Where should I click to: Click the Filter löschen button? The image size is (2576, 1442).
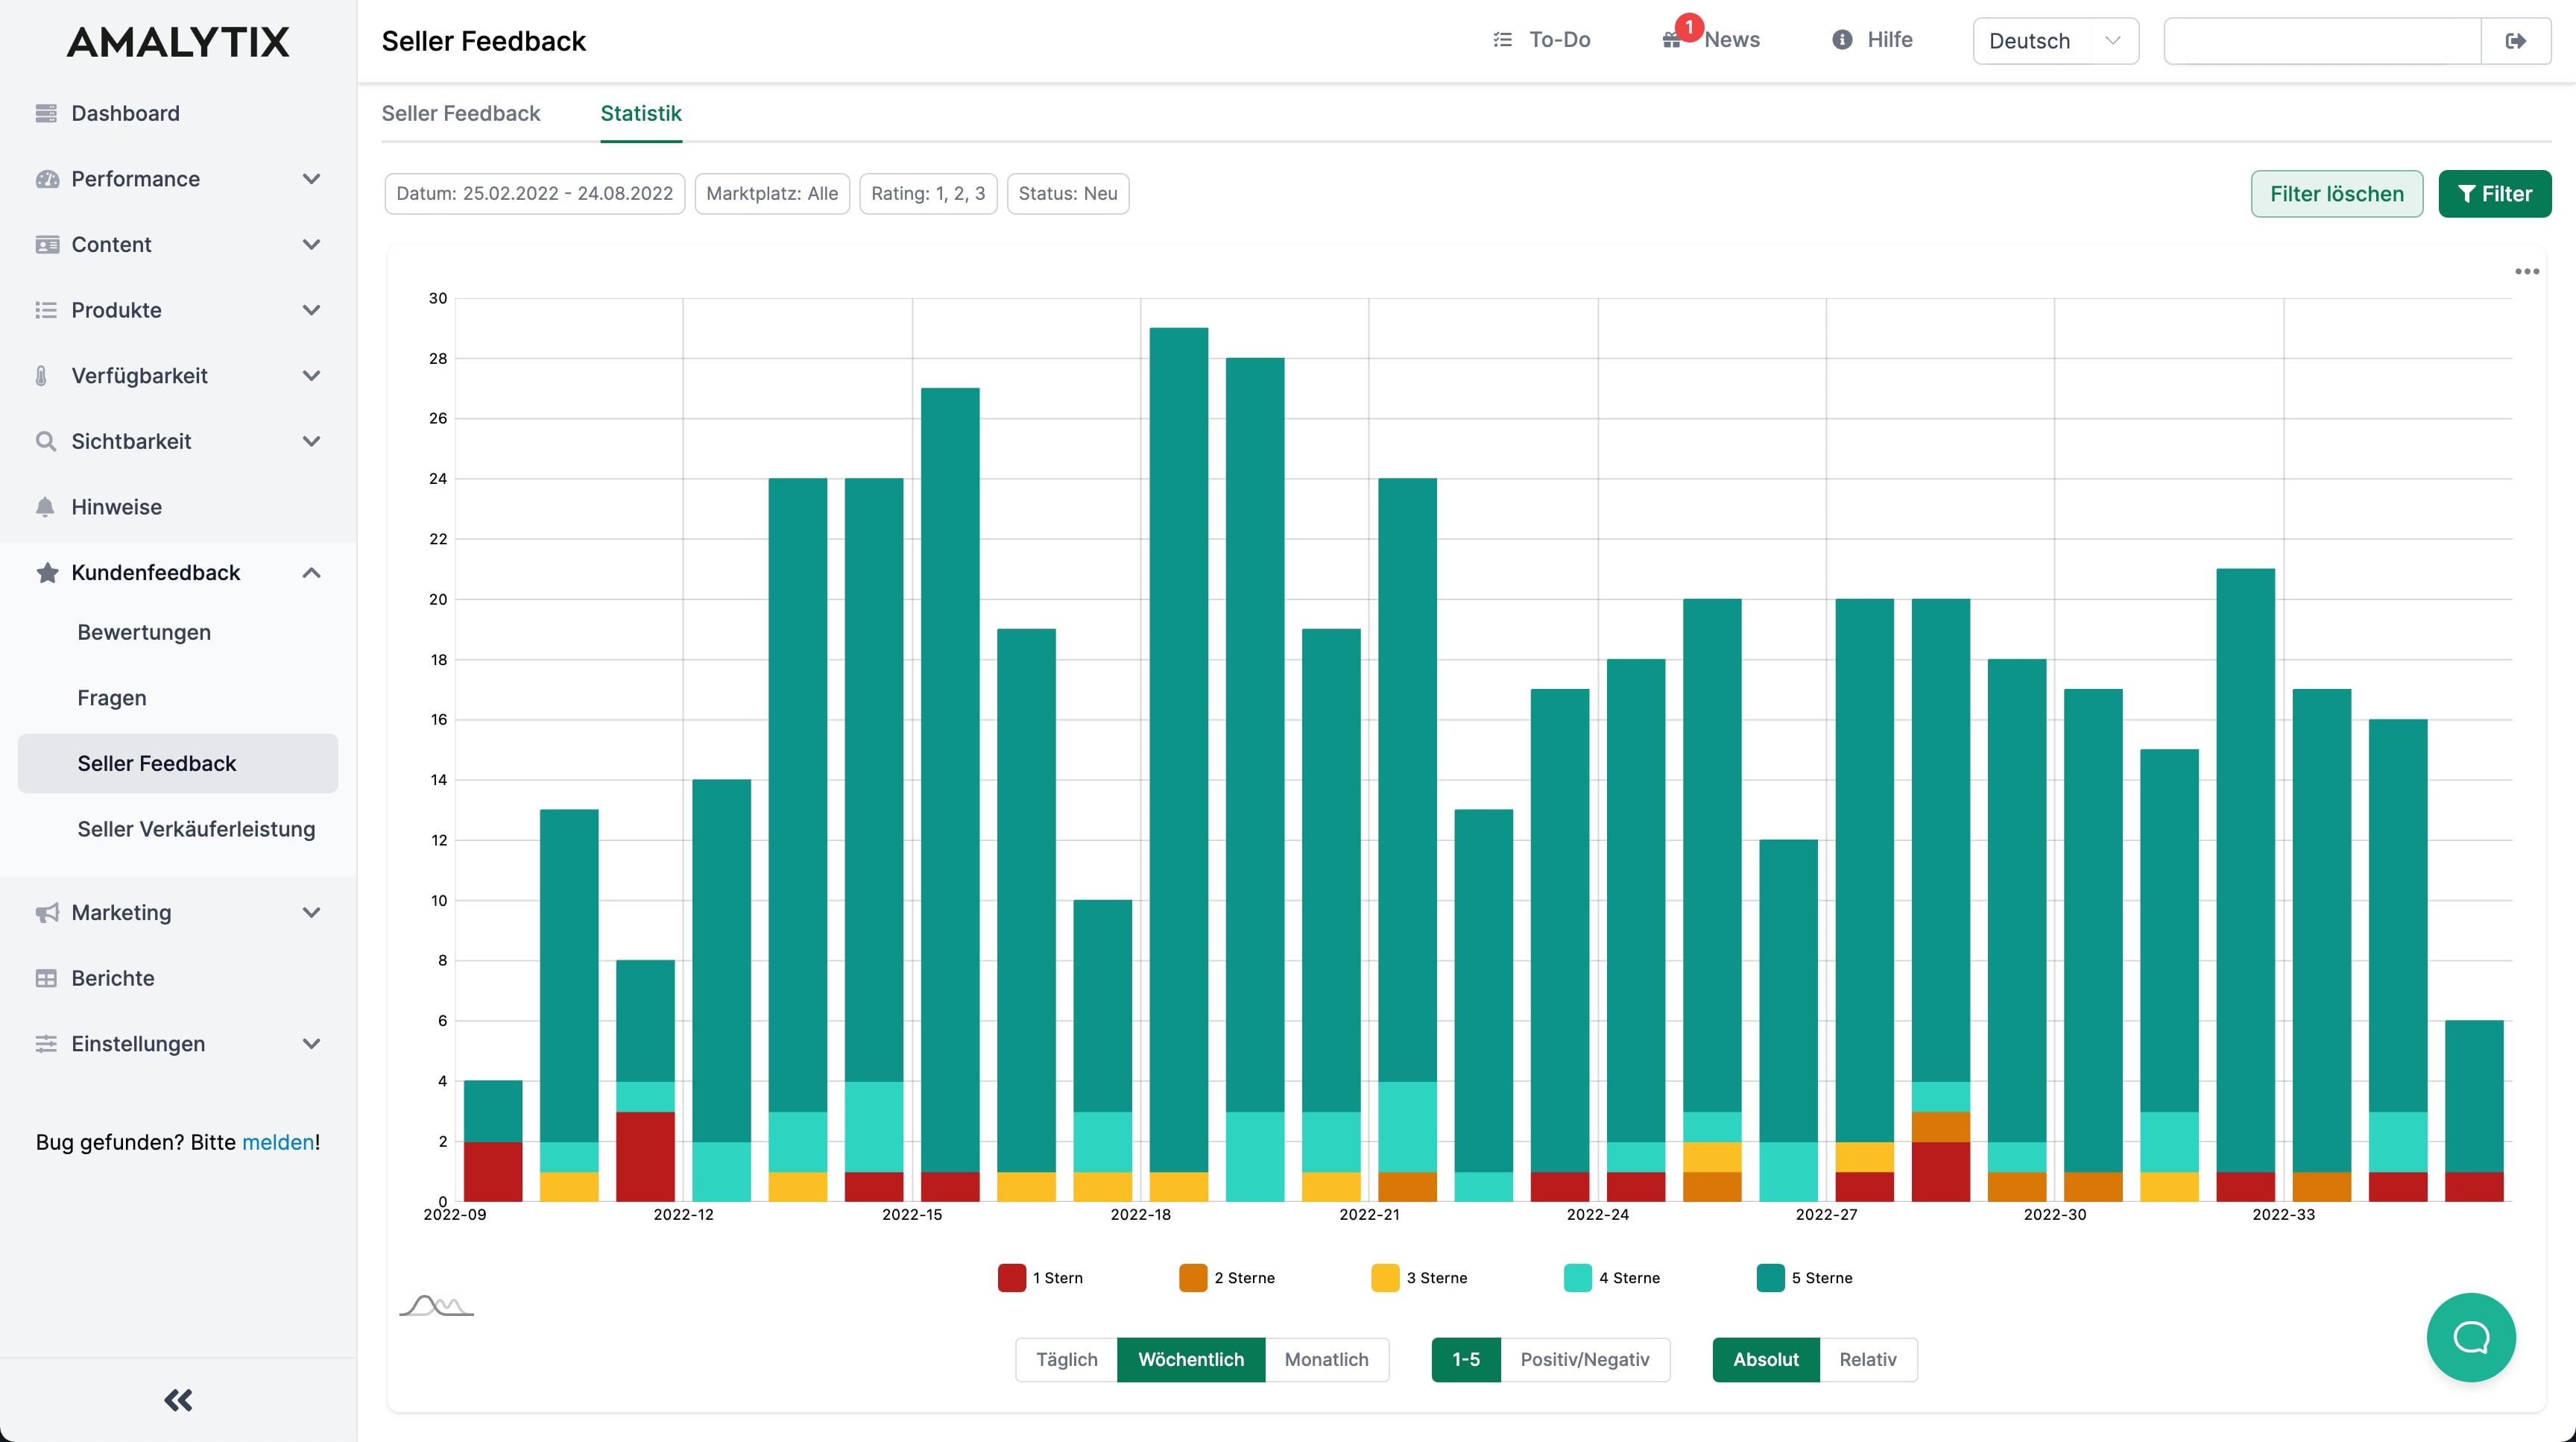(x=2336, y=194)
